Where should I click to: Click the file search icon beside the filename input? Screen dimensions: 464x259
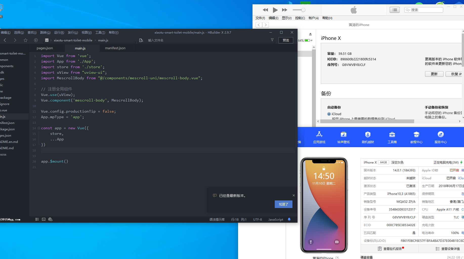point(141,40)
